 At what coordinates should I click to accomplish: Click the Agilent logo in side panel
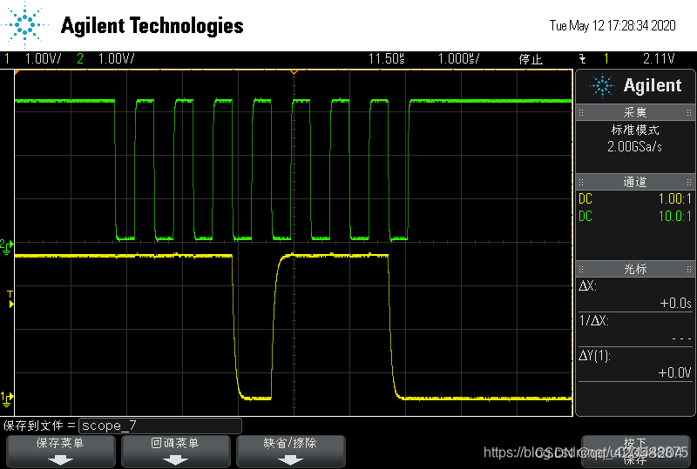(x=636, y=85)
